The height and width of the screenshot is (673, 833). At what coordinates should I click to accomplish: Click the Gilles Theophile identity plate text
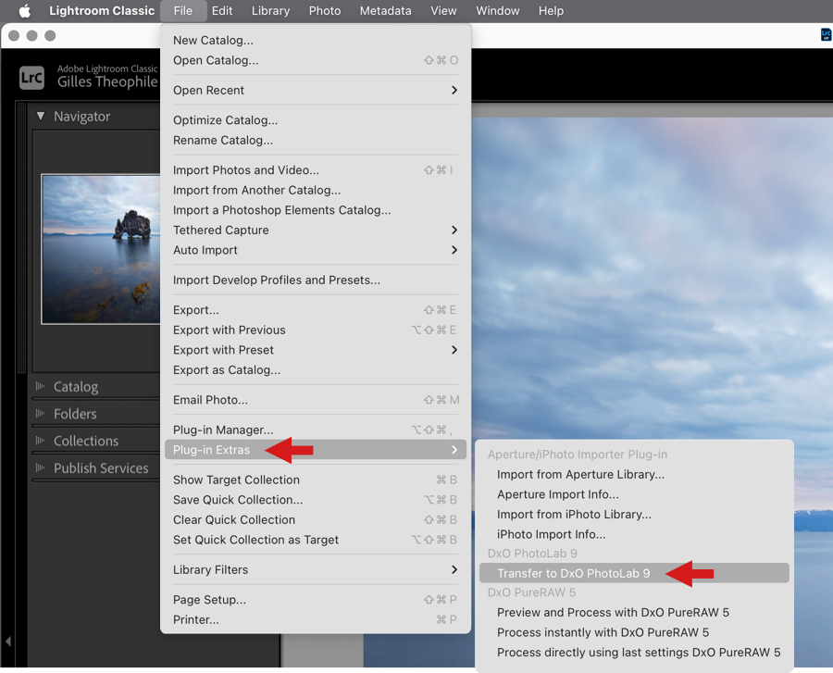[x=107, y=81]
